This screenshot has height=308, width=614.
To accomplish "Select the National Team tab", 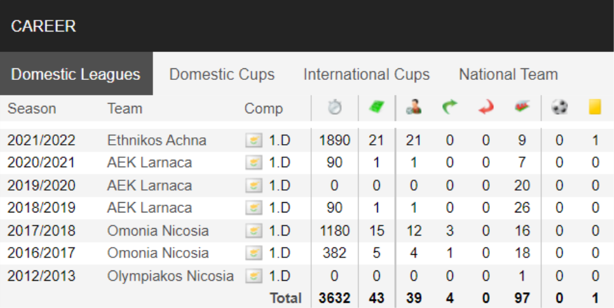I will 508,74.
